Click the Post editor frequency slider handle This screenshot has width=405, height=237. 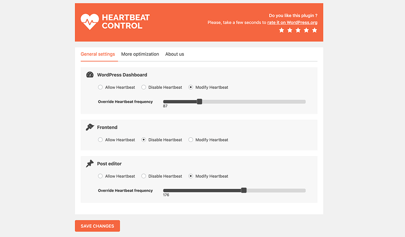tap(244, 190)
